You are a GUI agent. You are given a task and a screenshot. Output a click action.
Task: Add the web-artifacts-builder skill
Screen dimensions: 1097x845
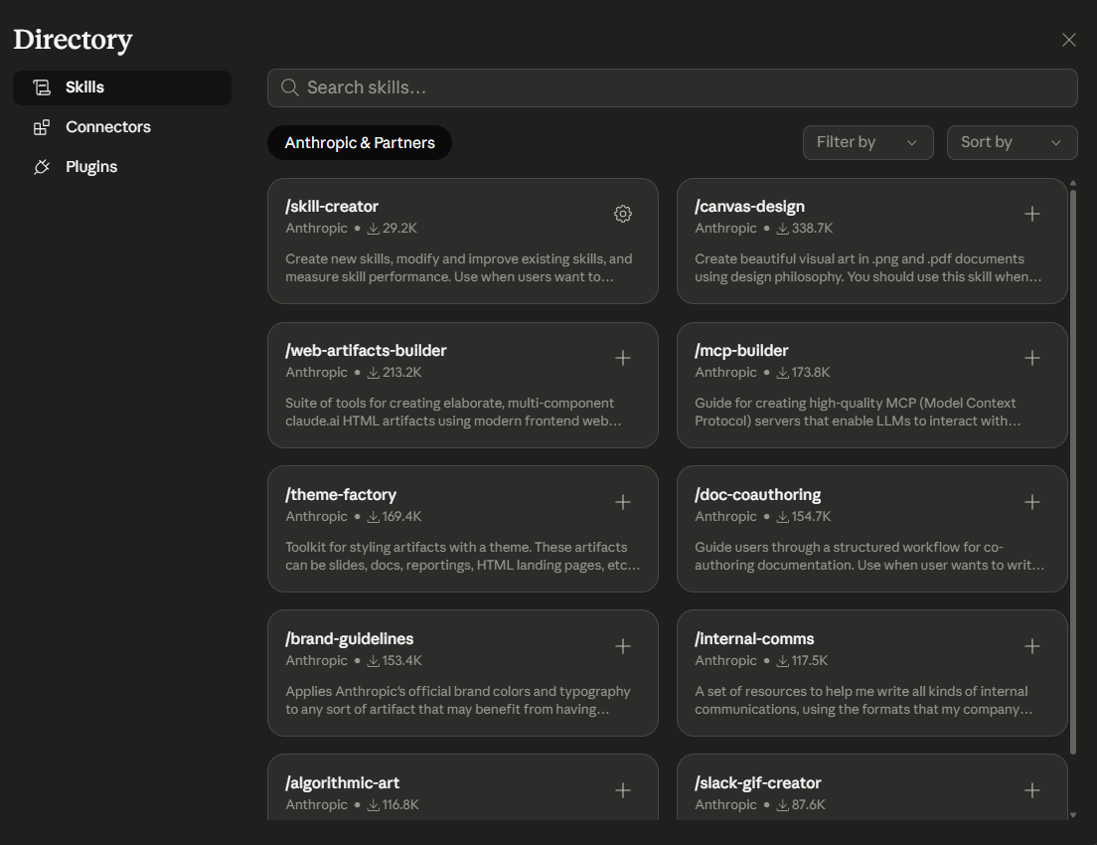[623, 358]
